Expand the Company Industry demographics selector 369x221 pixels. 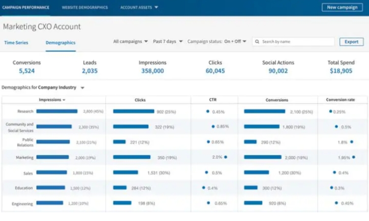[83, 88]
